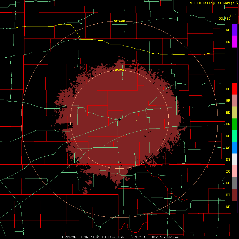The image size is (239, 239).
Task: Click the radar site marker at map center
Action: (119, 119)
